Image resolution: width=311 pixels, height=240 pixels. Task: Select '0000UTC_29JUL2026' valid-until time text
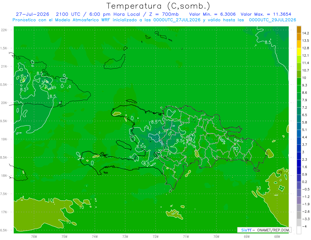[x=273, y=20]
